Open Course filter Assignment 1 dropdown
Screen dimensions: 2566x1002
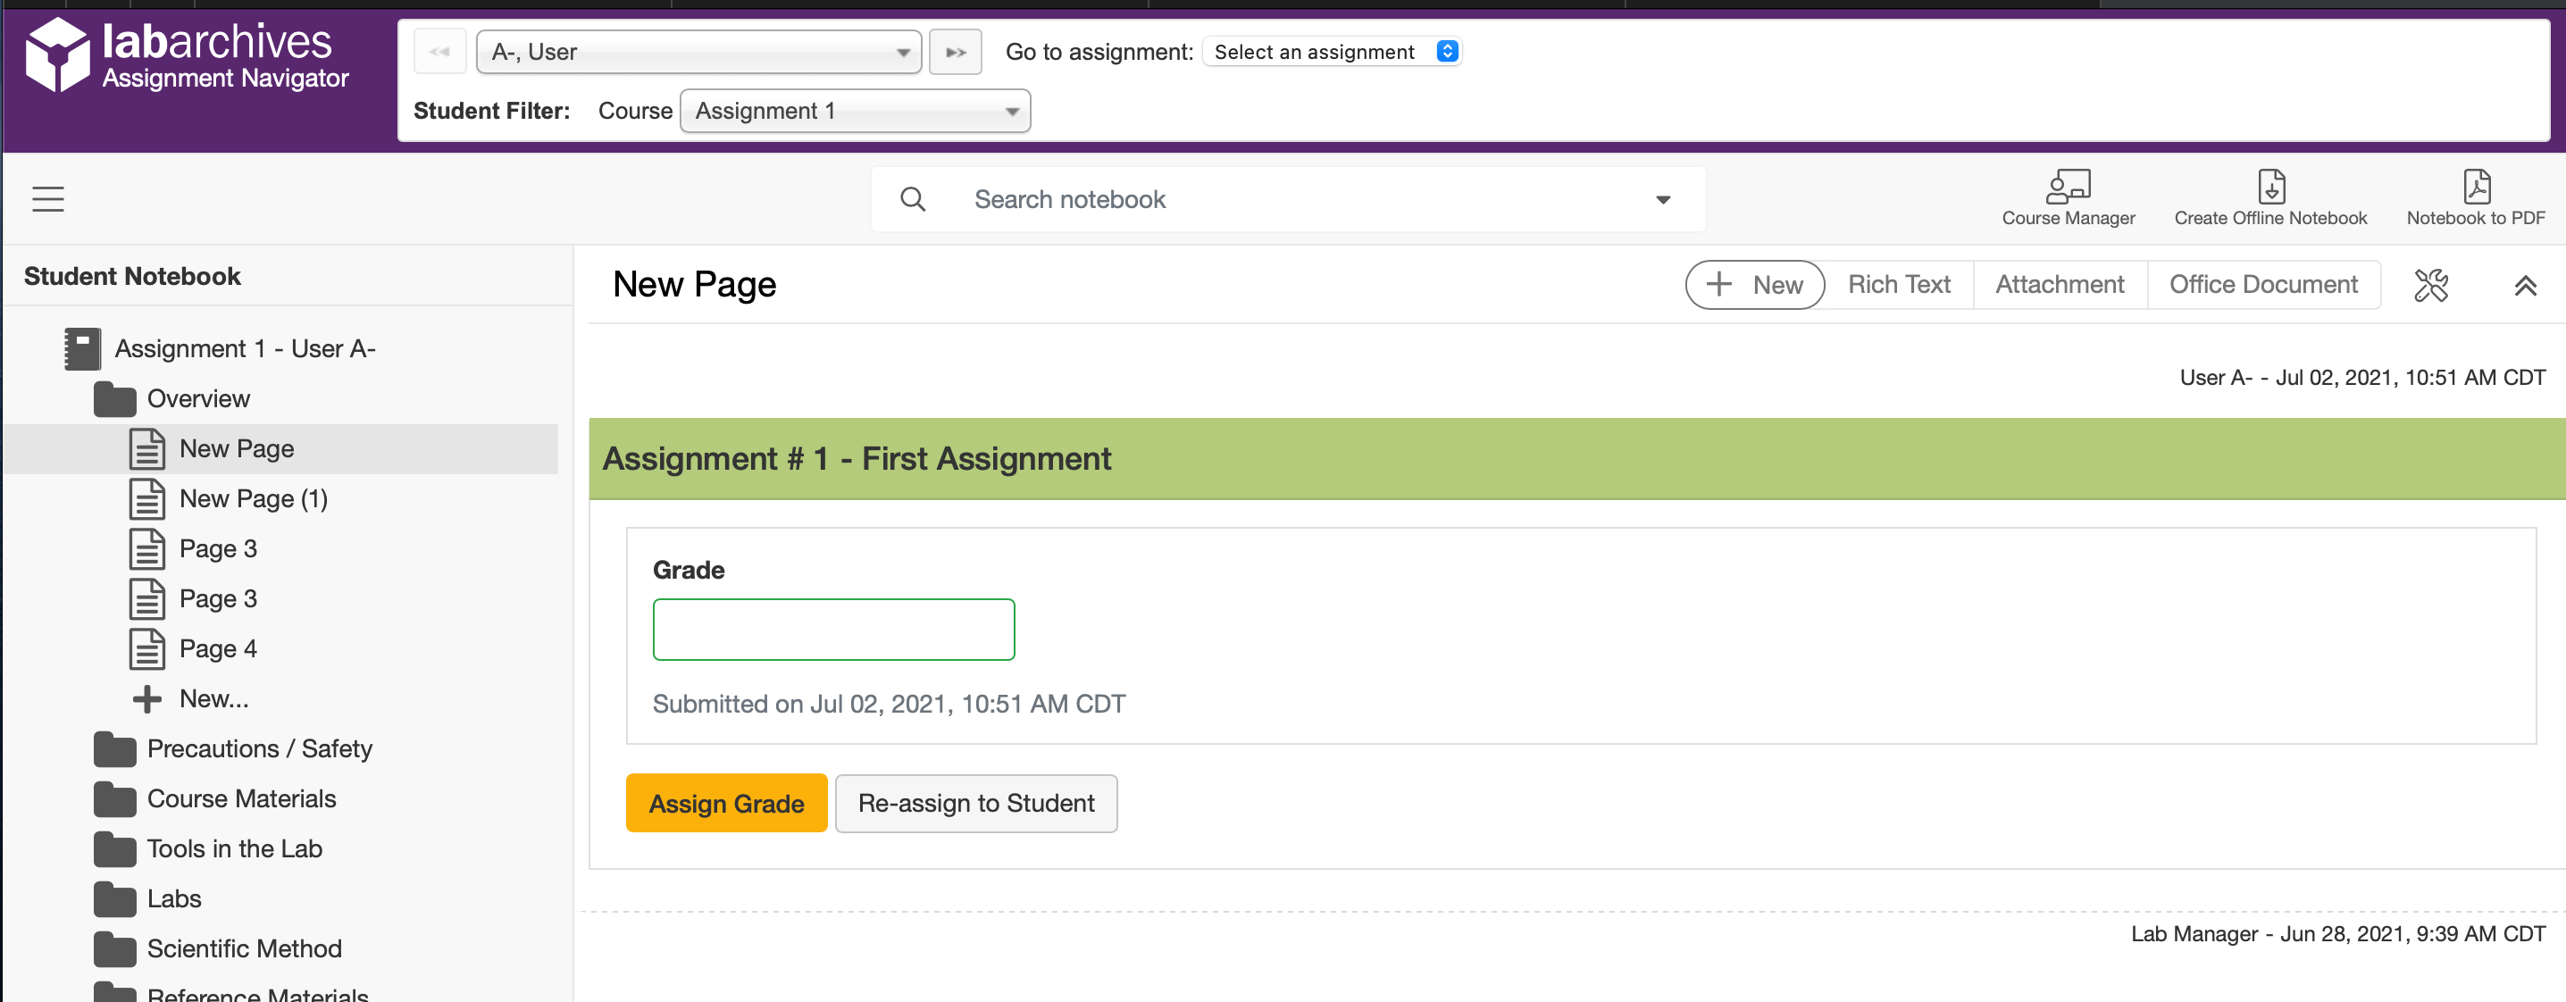click(855, 111)
